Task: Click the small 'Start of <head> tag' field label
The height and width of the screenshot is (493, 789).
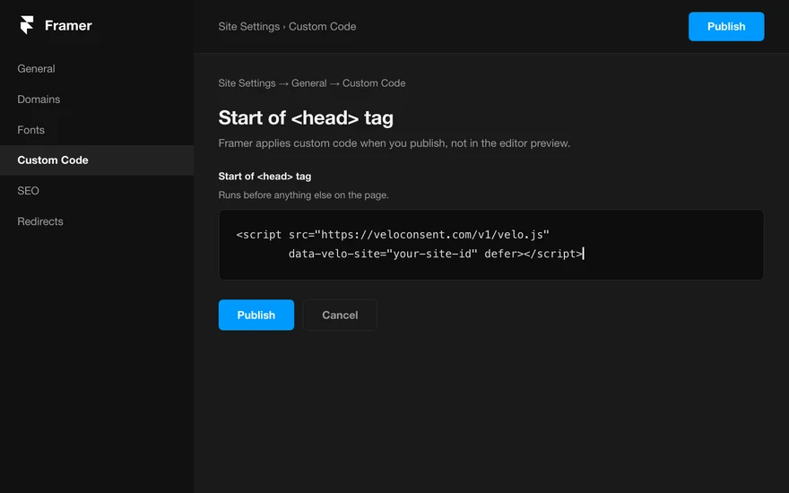Action: [264, 177]
